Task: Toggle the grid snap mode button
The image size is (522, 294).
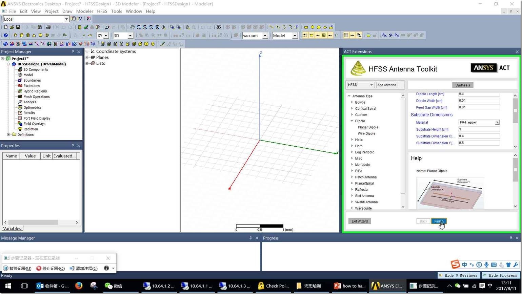Action: 305,35
